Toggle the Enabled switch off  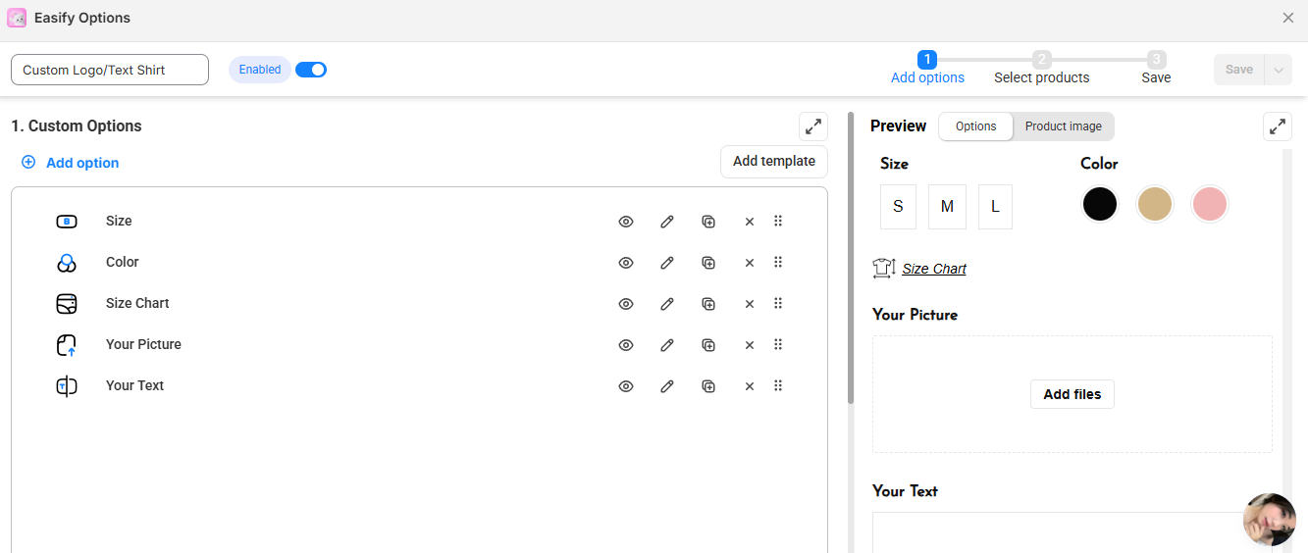tap(311, 70)
